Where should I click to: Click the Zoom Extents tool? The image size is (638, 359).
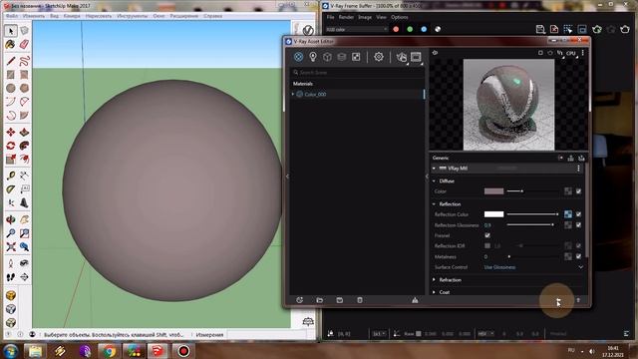[11, 246]
